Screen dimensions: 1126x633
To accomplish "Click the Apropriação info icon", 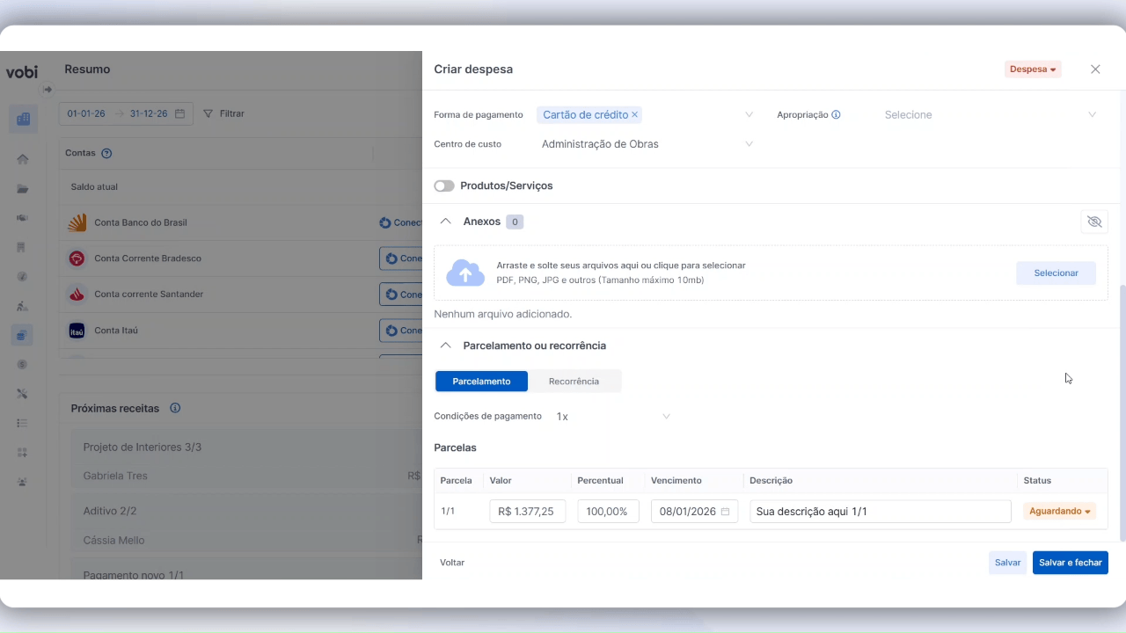I will click(x=836, y=114).
